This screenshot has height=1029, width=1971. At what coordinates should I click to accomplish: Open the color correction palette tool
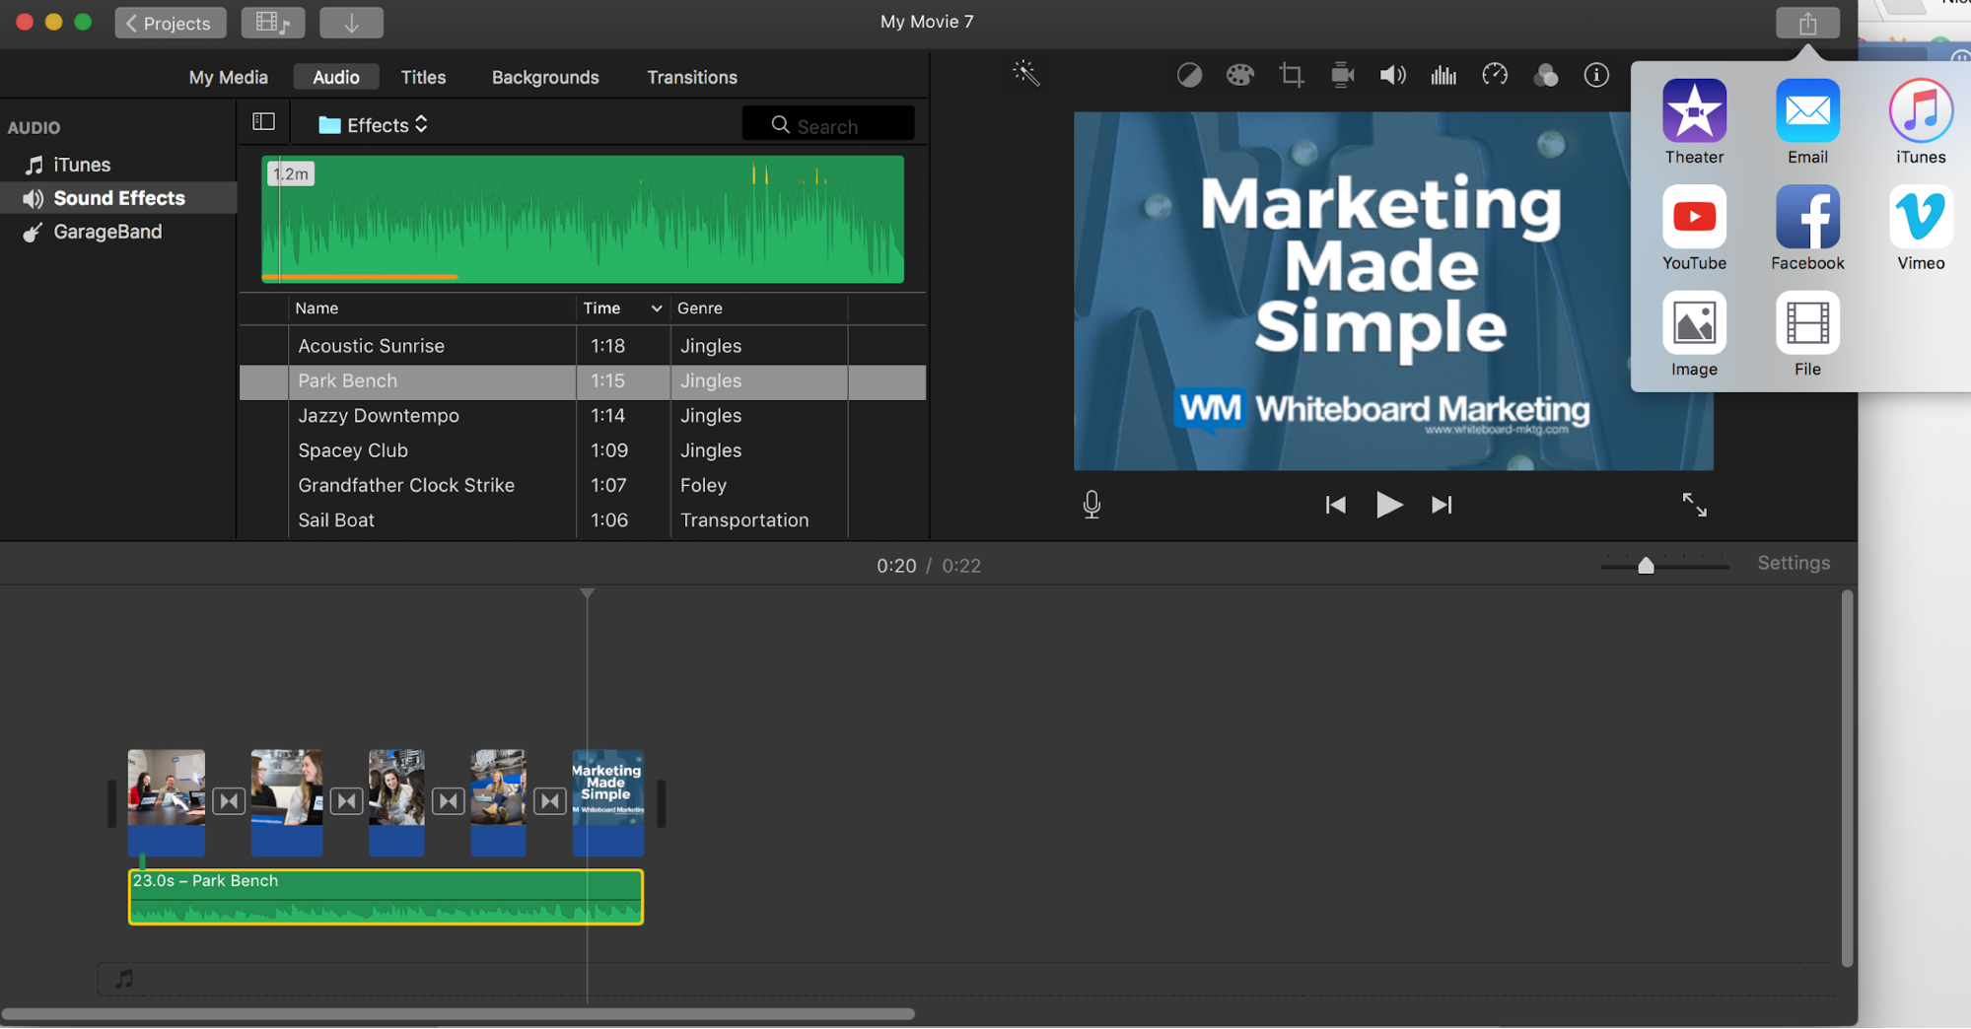click(1239, 75)
